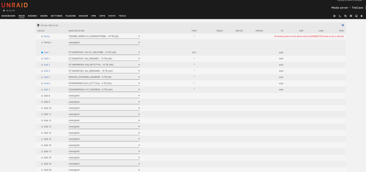
Task: Open the Disk 8 unassigned dropdown
Action: click(x=104, y=96)
